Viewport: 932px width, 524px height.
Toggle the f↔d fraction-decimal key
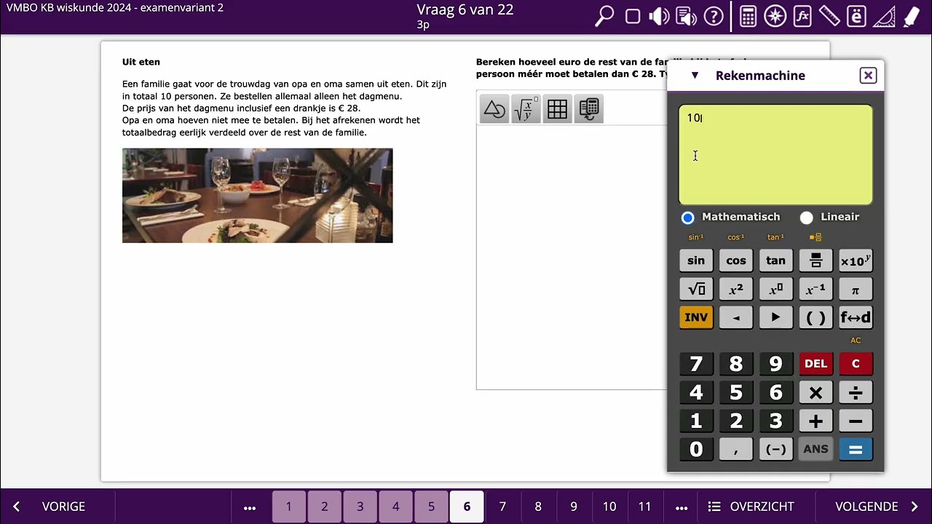pos(856,317)
